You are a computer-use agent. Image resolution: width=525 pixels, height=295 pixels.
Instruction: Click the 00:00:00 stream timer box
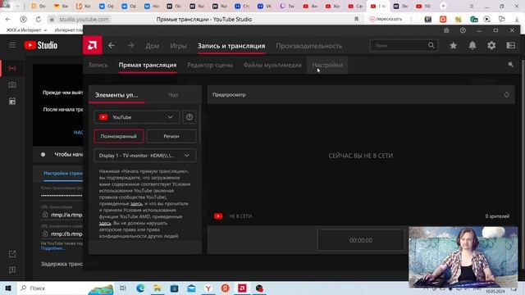[361, 240]
